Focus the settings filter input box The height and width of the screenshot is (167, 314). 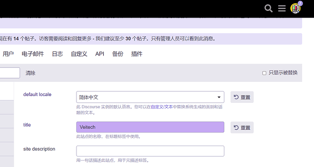10,73
